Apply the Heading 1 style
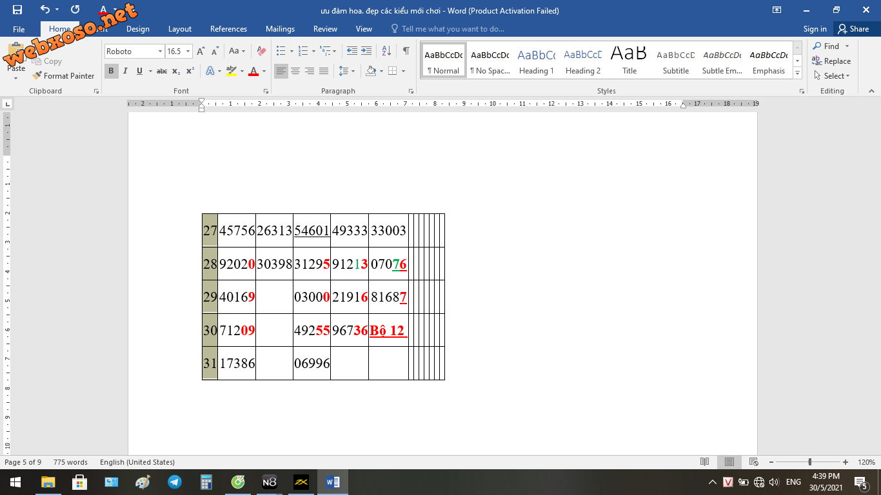 tap(536, 62)
